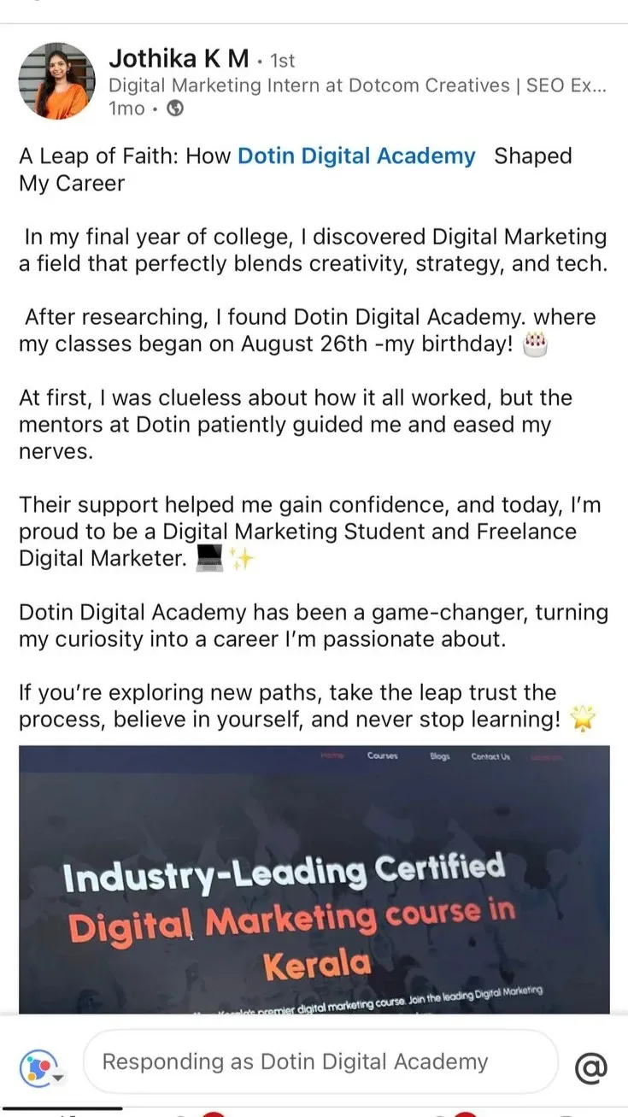The height and width of the screenshot is (1117, 628).
Task: Click the birthday cake emoji
Action: [536, 344]
